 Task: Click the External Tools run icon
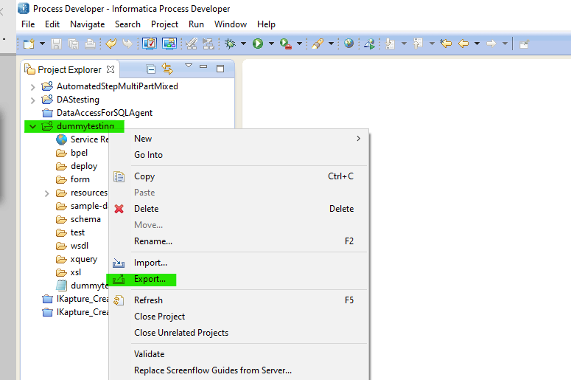[x=286, y=44]
